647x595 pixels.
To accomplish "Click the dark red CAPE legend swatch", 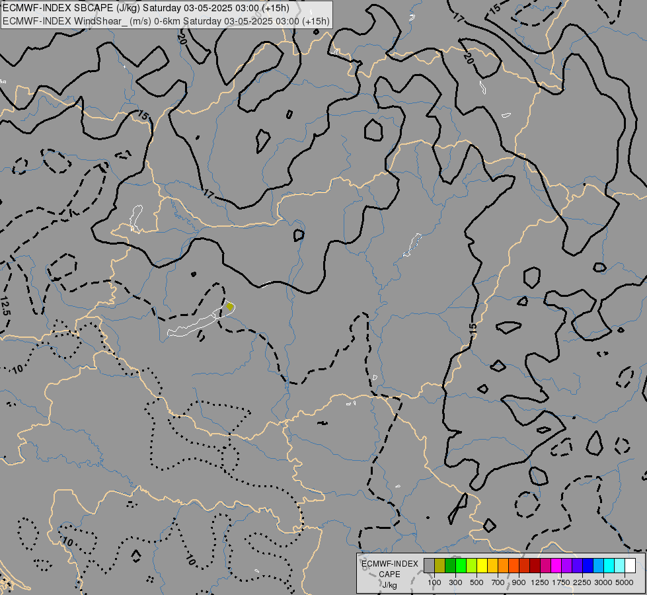I will [535, 565].
